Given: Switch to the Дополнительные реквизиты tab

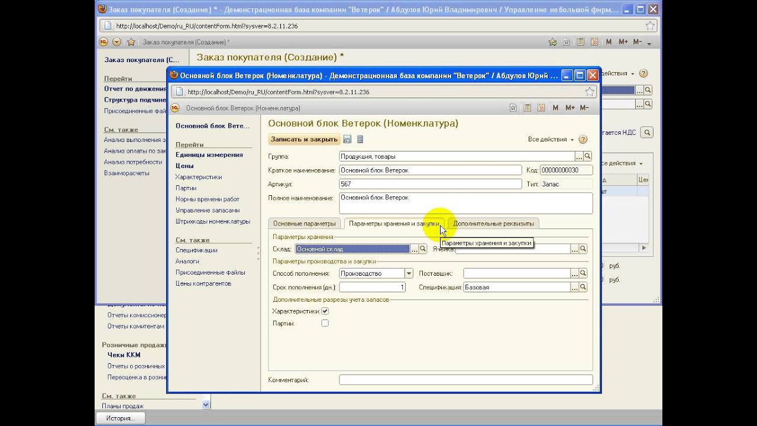Looking at the screenshot, I should click(x=494, y=224).
